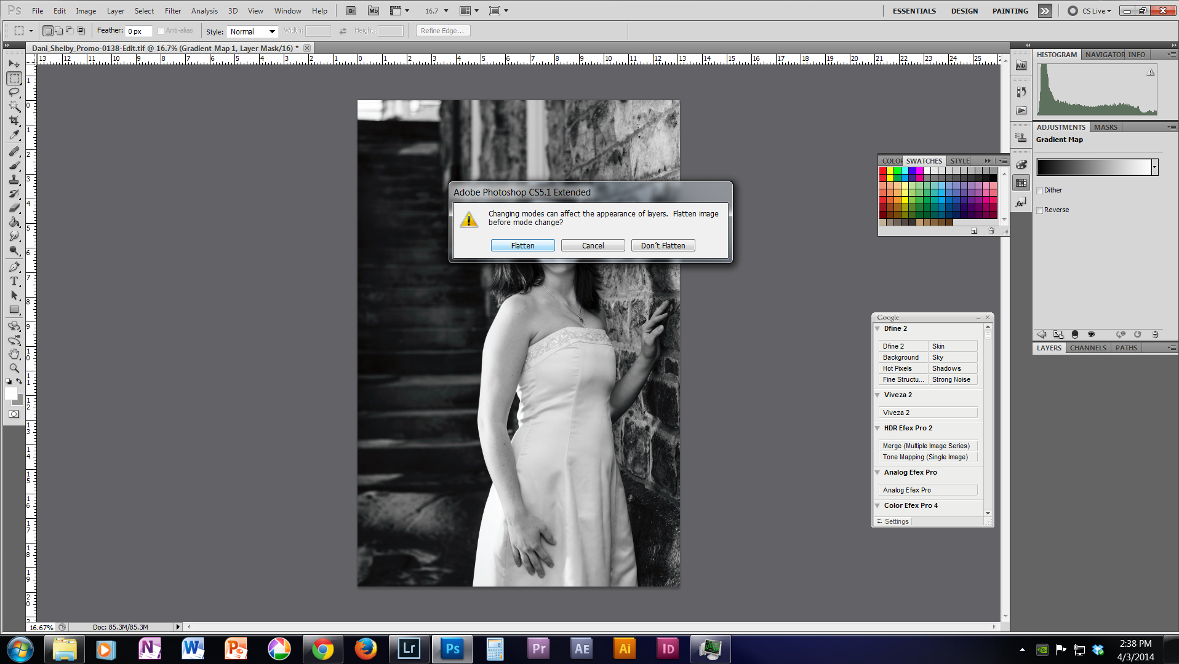Screen dimensions: 1179x664
Task: Select the Path Selection tool
Action: (14, 295)
